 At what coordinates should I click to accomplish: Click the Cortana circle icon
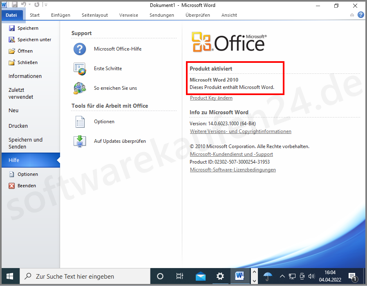point(160,277)
